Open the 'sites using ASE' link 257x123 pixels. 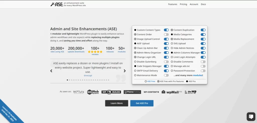pos(57,51)
